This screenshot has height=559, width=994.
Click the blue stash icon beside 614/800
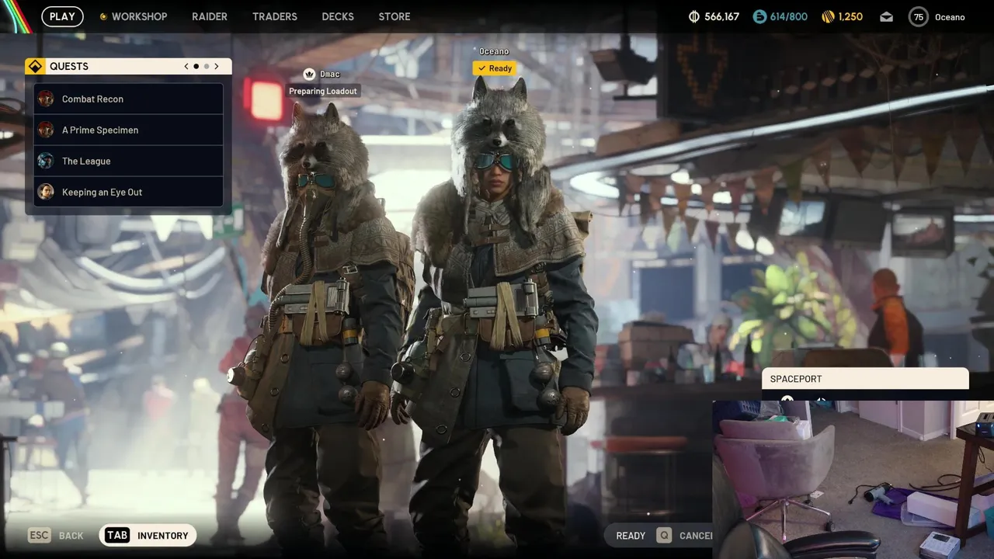coord(759,16)
